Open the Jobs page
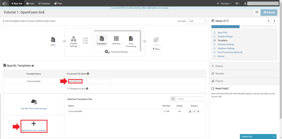The image size is (282, 139). pos(30,4)
